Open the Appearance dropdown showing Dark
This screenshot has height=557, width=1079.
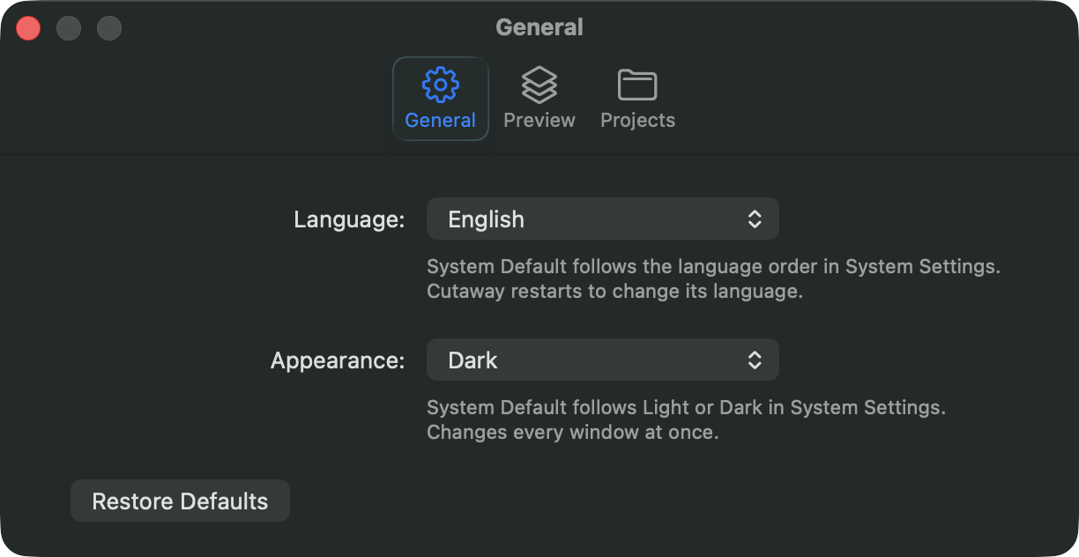(x=602, y=360)
